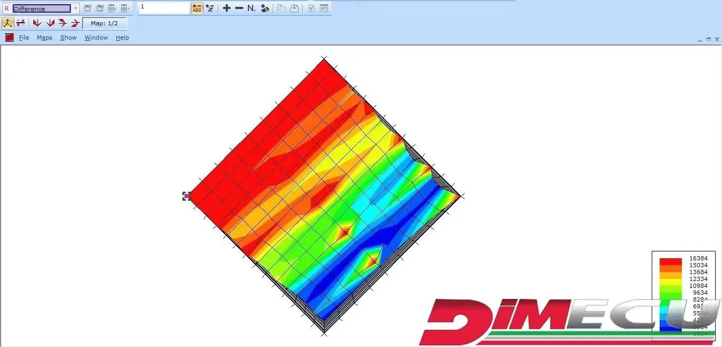Click the minus decrement icon
Screen dimensions: 722x347
(239, 8)
